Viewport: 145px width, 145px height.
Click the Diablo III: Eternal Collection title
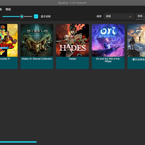37,59
